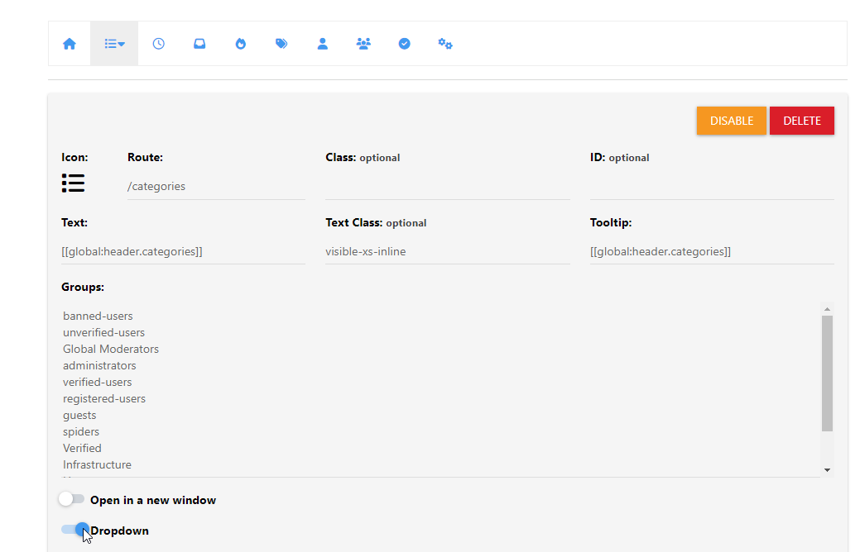
Task: Open the groups people icon
Action: pyautogui.click(x=363, y=44)
